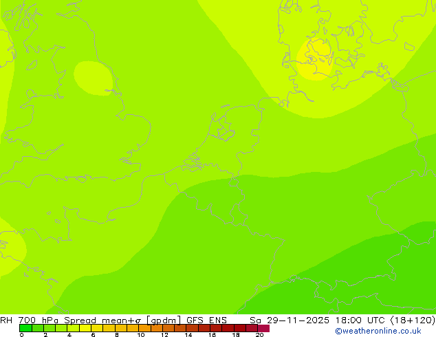Click the 'Sa 29-11-2025' date text
Image resolution: width=436 pixels, height=337 pixels.
[x=290, y=320]
